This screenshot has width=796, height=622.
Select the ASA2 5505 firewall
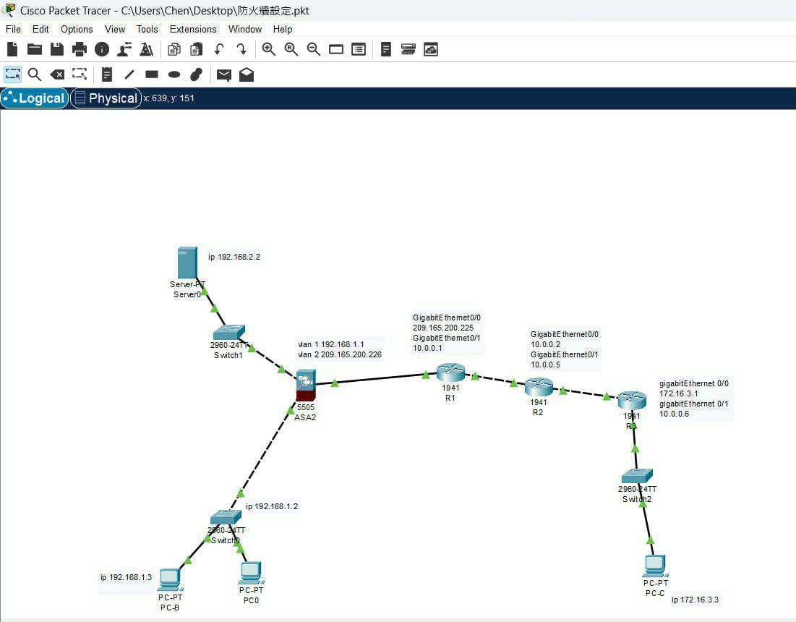click(306, 385)
